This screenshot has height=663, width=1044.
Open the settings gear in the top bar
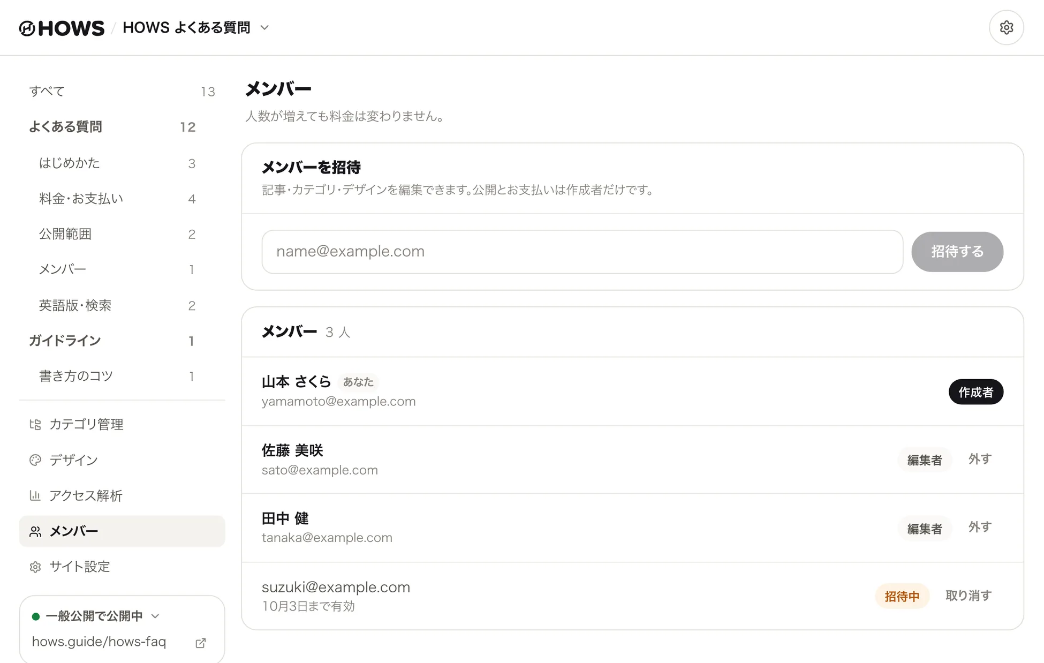click(x=1006, y=27)
